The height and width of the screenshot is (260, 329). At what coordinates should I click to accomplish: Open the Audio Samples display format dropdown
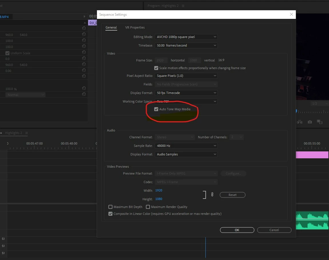click(186, 154)
